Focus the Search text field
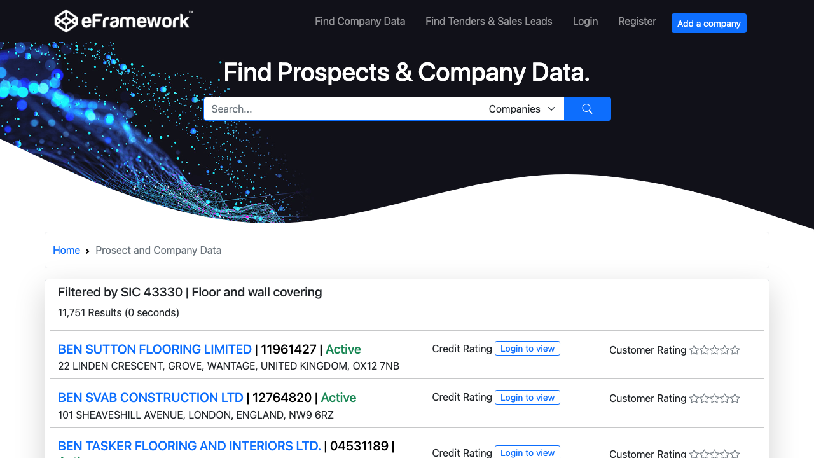The image size is (814, 458). point(342,109)
